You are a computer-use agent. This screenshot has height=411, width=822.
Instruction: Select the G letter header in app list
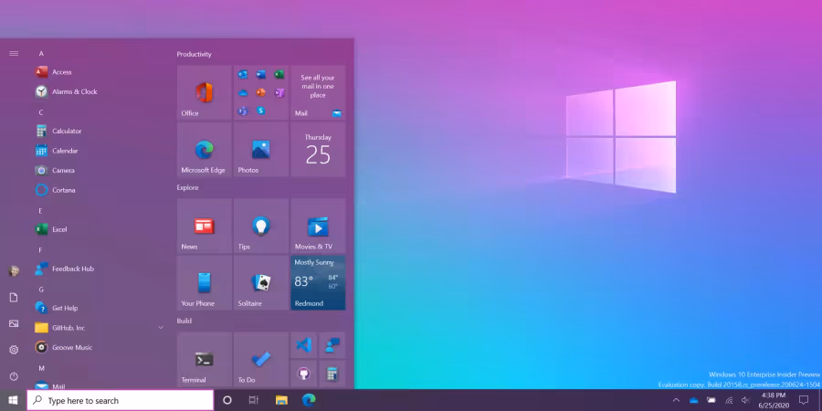click(41, 290)
